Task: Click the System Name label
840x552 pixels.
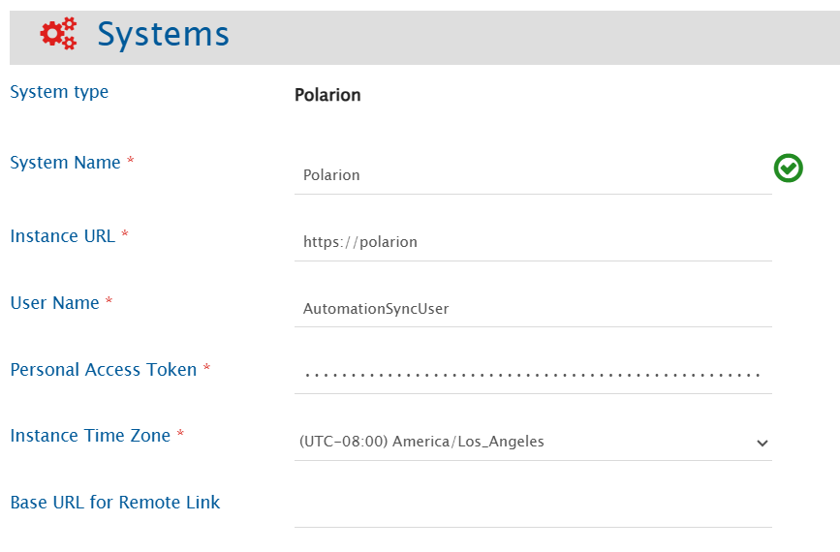Action: pos(65,163)
